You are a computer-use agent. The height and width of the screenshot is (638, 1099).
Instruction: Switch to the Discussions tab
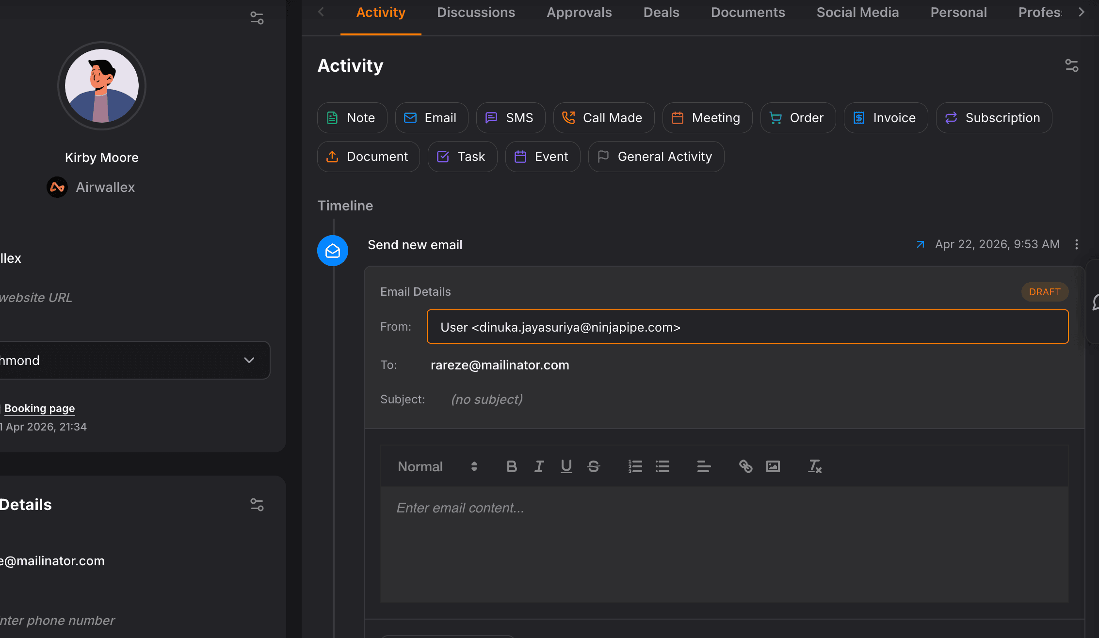pos(476,12)
